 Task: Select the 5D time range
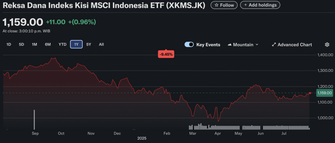[21, 45]
